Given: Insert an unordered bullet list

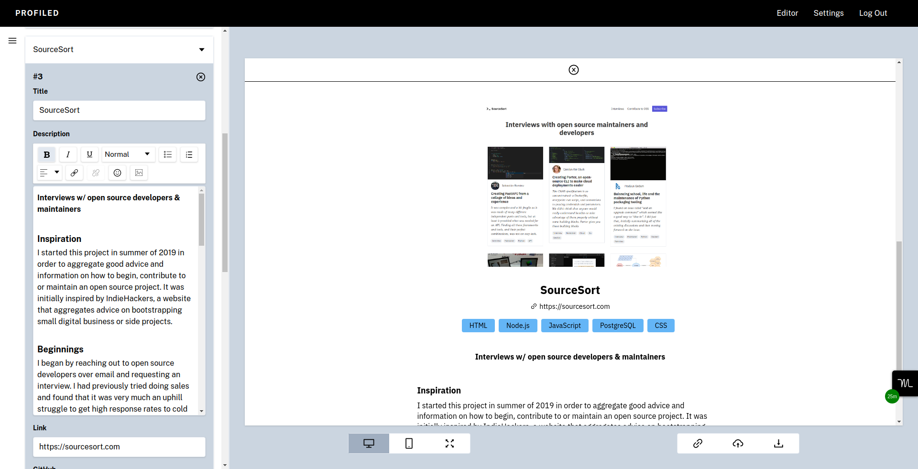Looking at the screenshot, I should tap(168, 154).
